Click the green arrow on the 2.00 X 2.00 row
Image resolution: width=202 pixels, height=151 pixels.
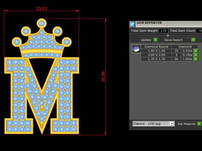(x=196, y=55)
